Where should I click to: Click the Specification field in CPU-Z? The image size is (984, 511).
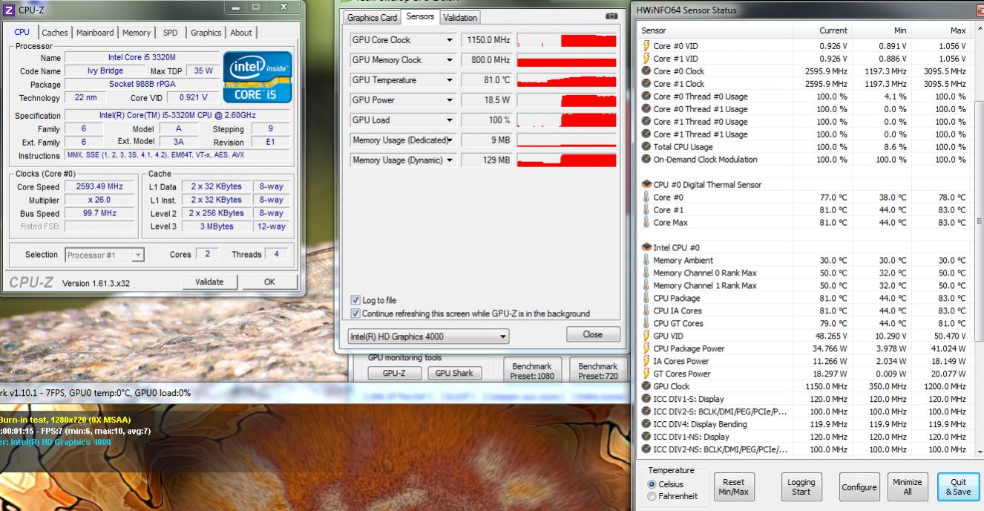coord(178,116)
